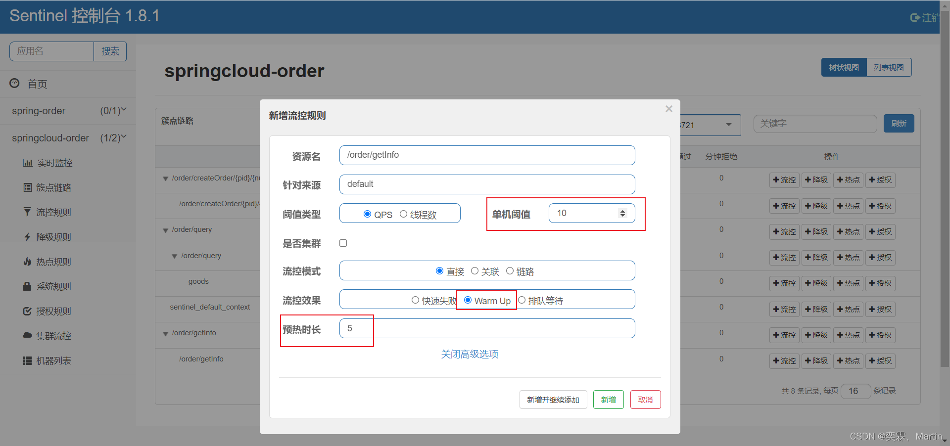The width and height of the screenshot is (950, 446).
Task: Select the 线程数 threshold type radio
Action: coord(403,214)
